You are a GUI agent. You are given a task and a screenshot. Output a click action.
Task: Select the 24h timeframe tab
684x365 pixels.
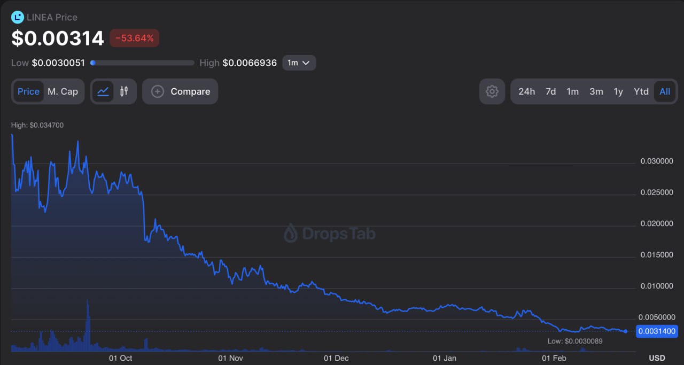coord(526,91)
